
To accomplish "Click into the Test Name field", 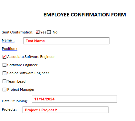I will (66, 41).
